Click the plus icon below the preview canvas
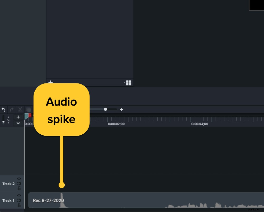Screen dimensions: 264x212 pos(50,82)
